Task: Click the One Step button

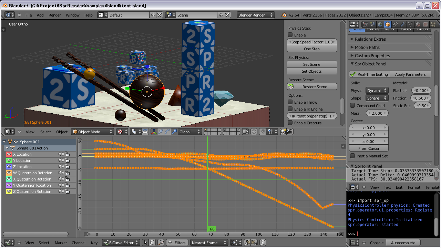Action: [312, 49]
